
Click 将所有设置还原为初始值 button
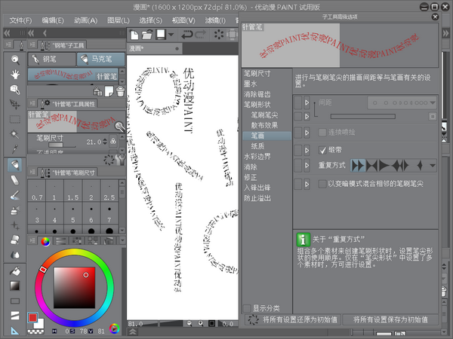point(293,319)
